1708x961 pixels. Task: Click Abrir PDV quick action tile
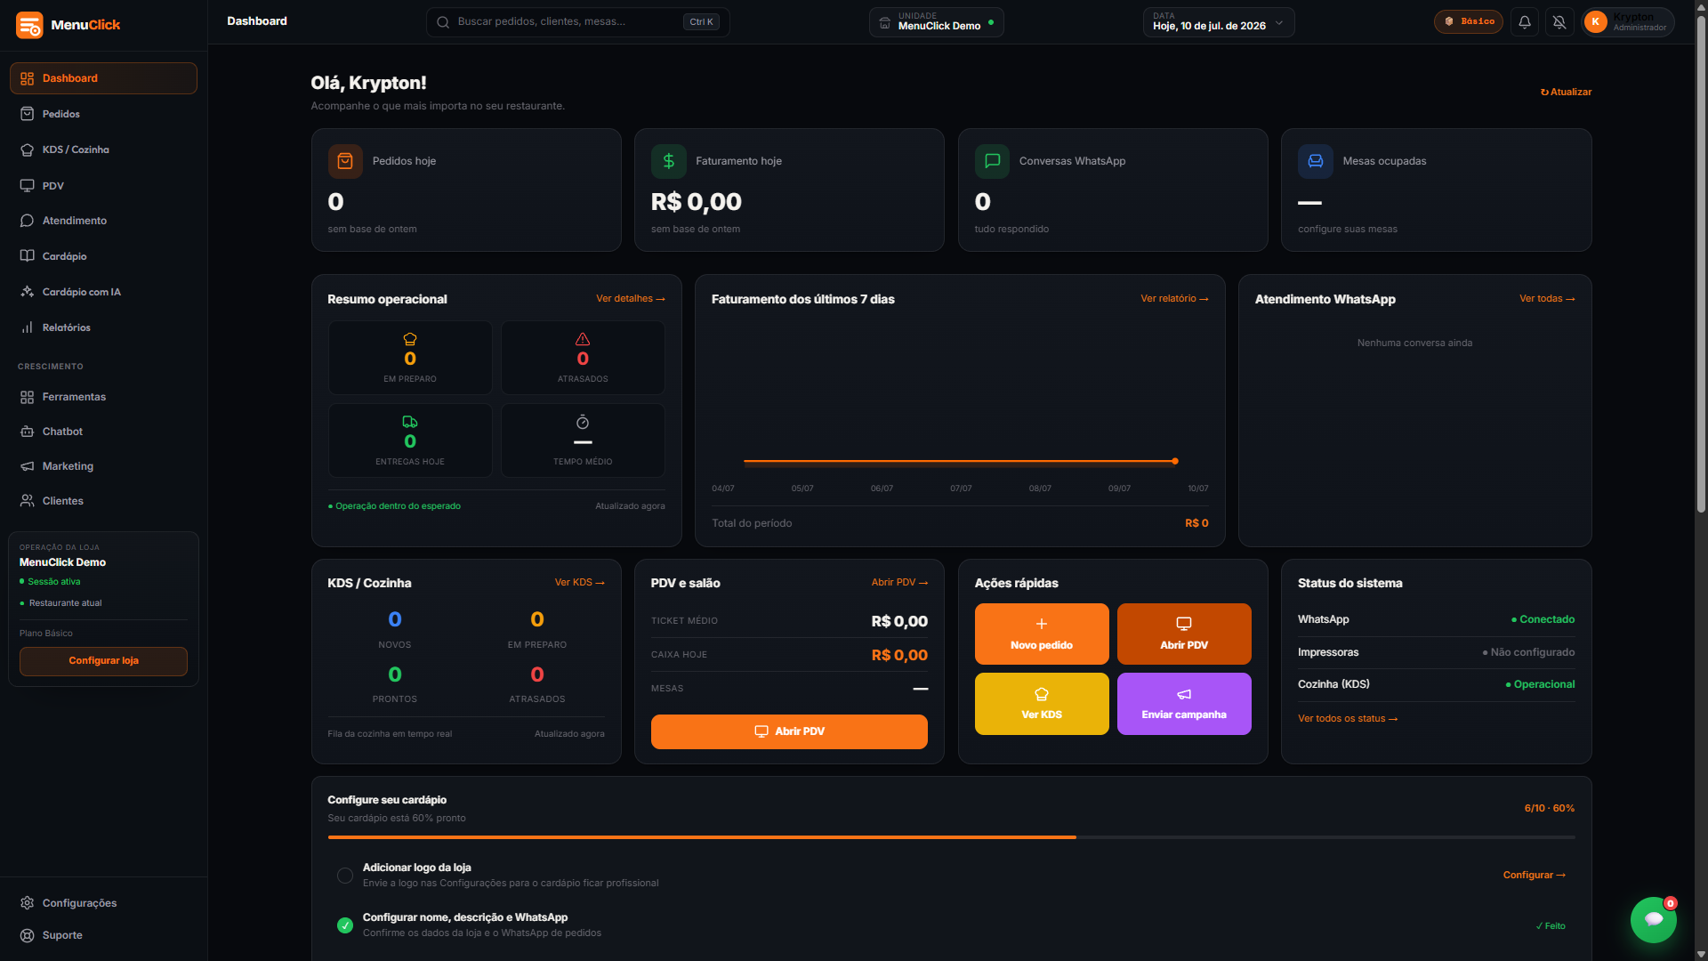click(1184, 634)
